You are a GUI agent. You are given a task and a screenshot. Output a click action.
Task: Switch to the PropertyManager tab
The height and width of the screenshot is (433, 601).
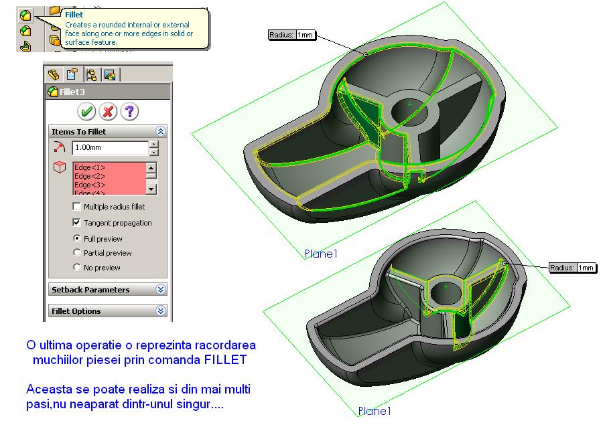72,74
